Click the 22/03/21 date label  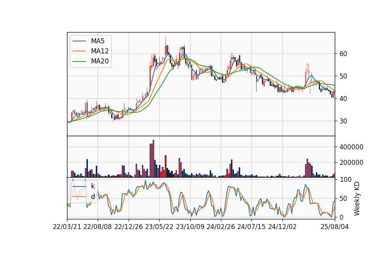67,227
